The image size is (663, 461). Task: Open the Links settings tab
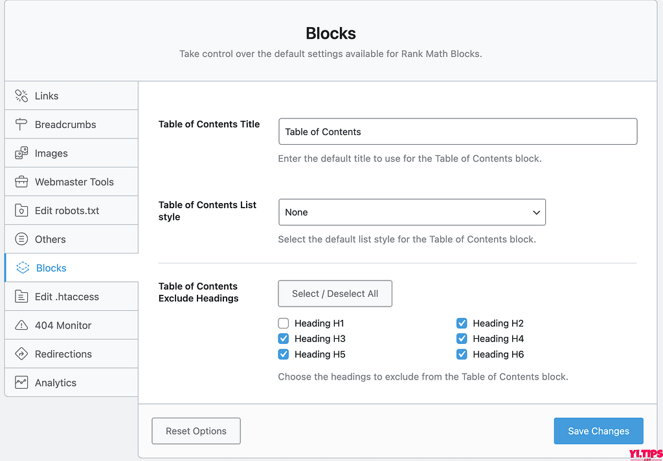pyautogui.click(x=71, y=96)
